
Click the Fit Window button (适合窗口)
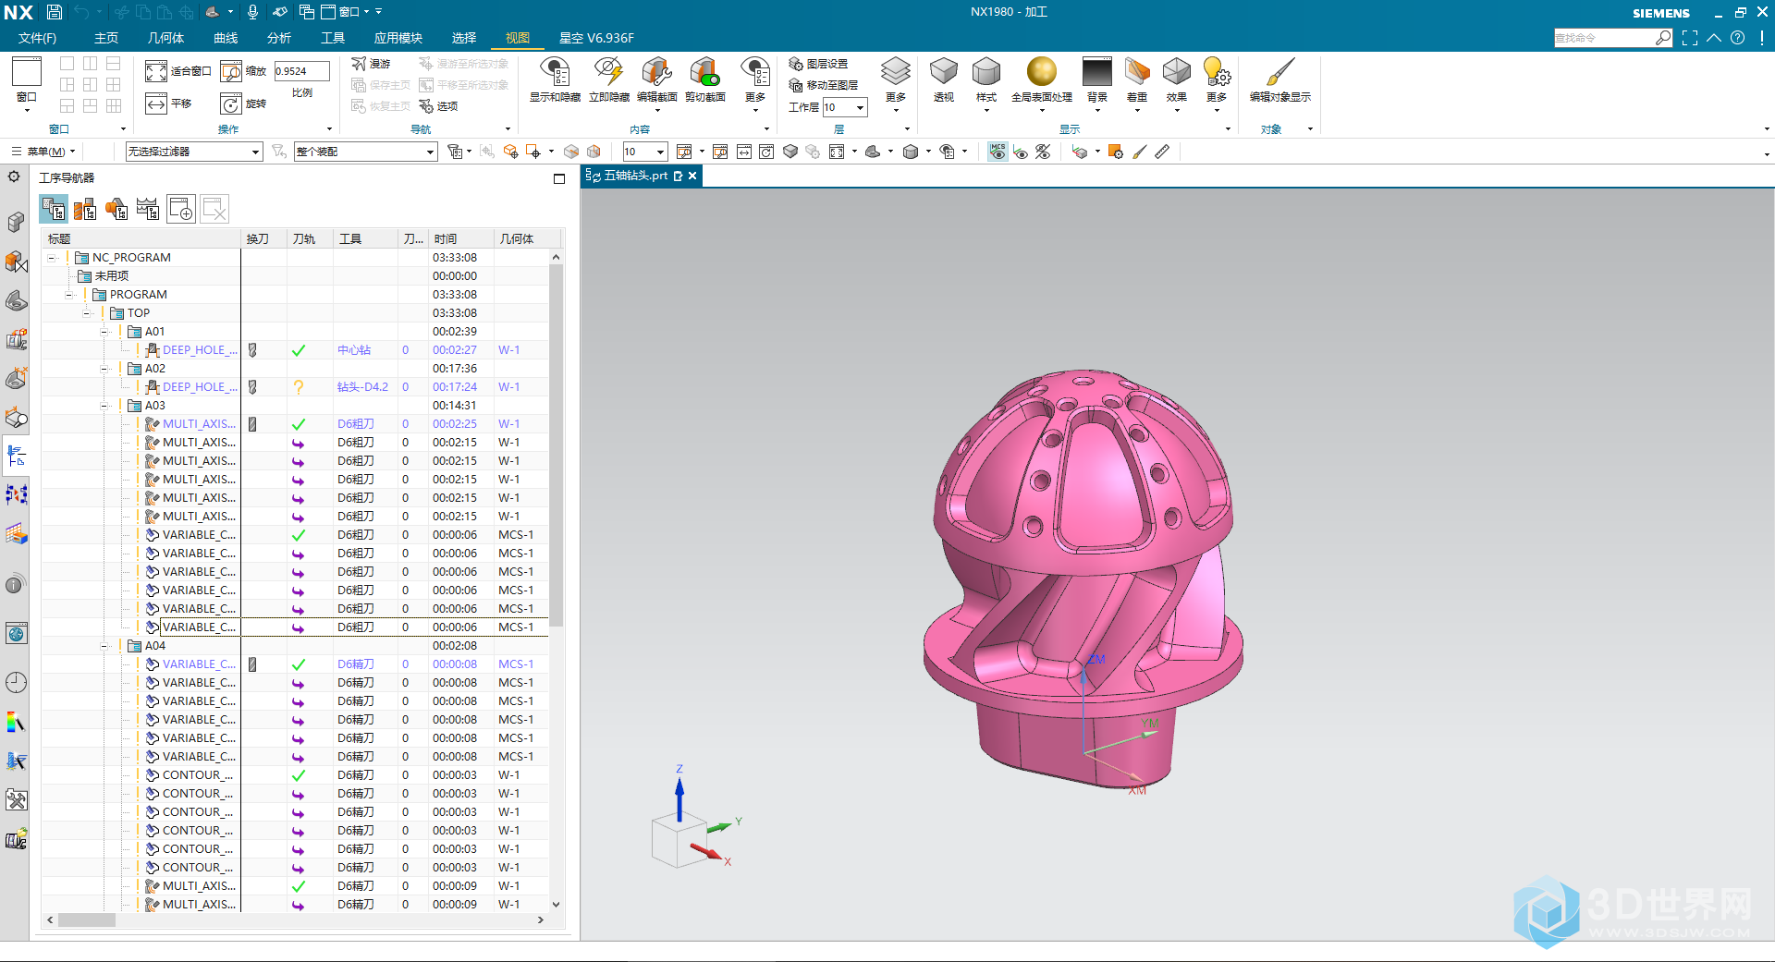pos(178,71)
